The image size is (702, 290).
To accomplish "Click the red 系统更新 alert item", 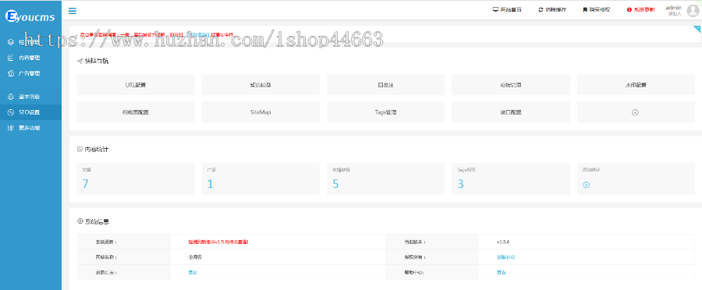I will click(x=640, y=9).
